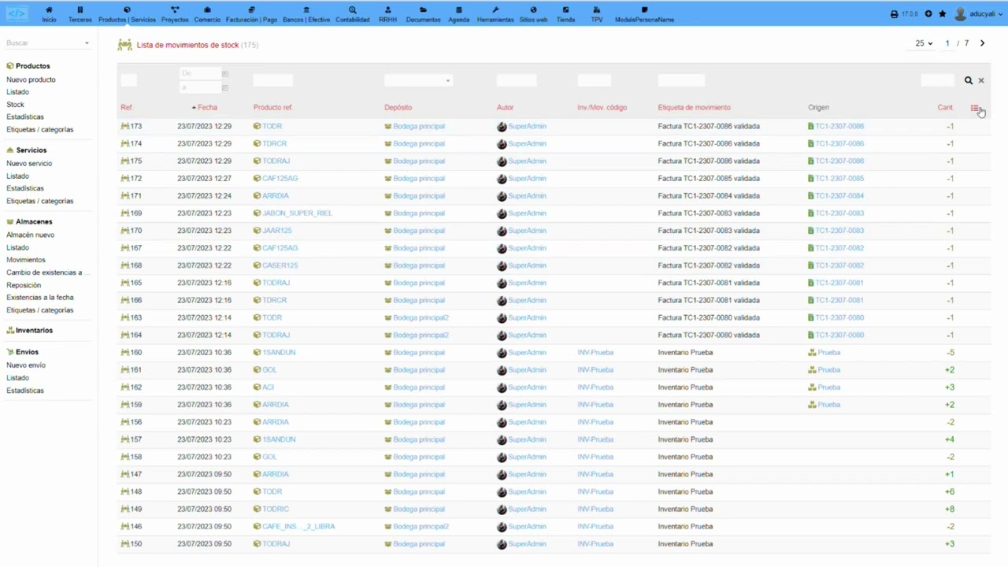1008x567 pixels.
Task: Open Nuevo servicio in sidebar
Action: 29,164
